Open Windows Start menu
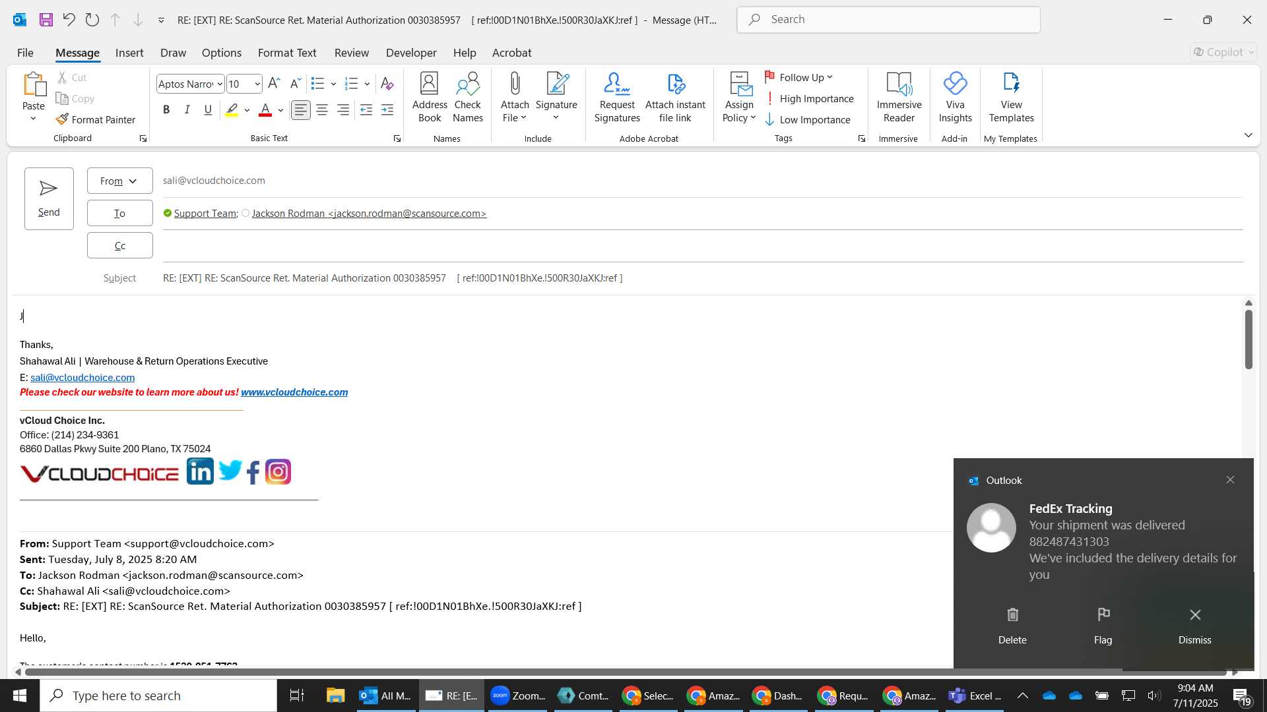This screenshot has width=1267, height=712. (20, 696)
